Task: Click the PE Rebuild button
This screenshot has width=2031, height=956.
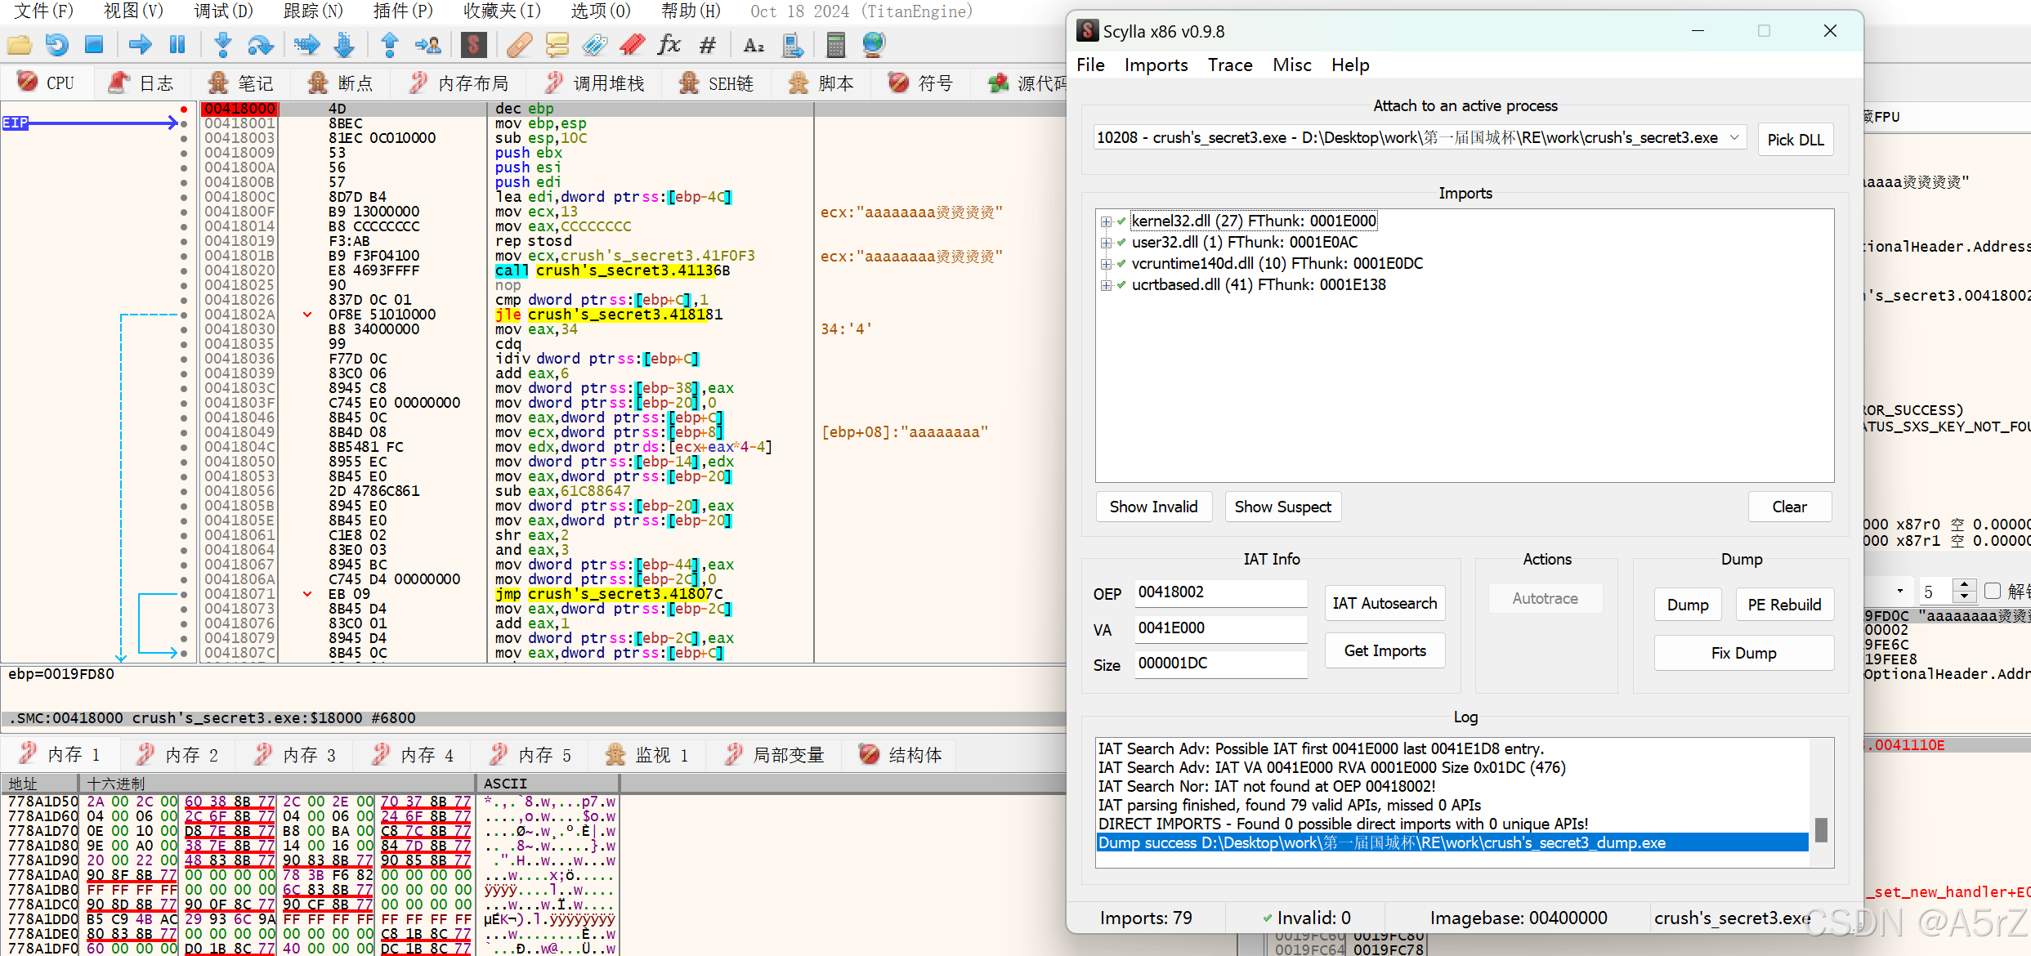Action: pos(1784,605)
